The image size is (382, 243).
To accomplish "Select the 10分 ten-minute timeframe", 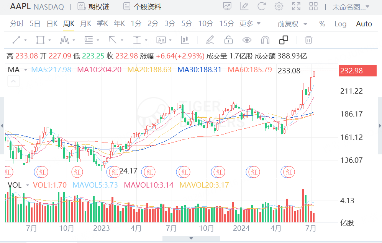I will click(x=206, y=24).
